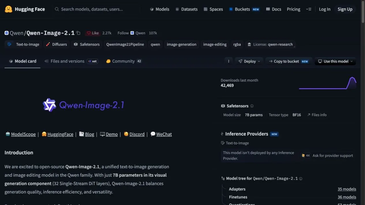Go to the Community tab
This screenshot has width=365, height=205.
[x=123, y=61]
